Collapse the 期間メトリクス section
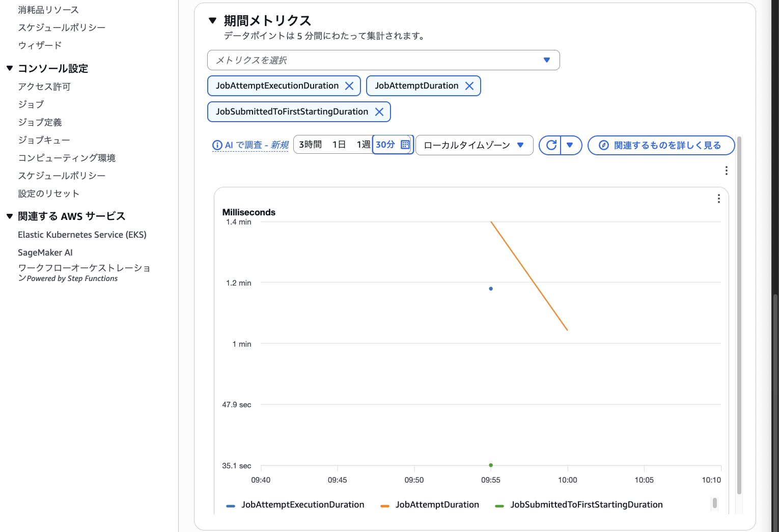The image size is (779, 532). click(x=213, y=21)
